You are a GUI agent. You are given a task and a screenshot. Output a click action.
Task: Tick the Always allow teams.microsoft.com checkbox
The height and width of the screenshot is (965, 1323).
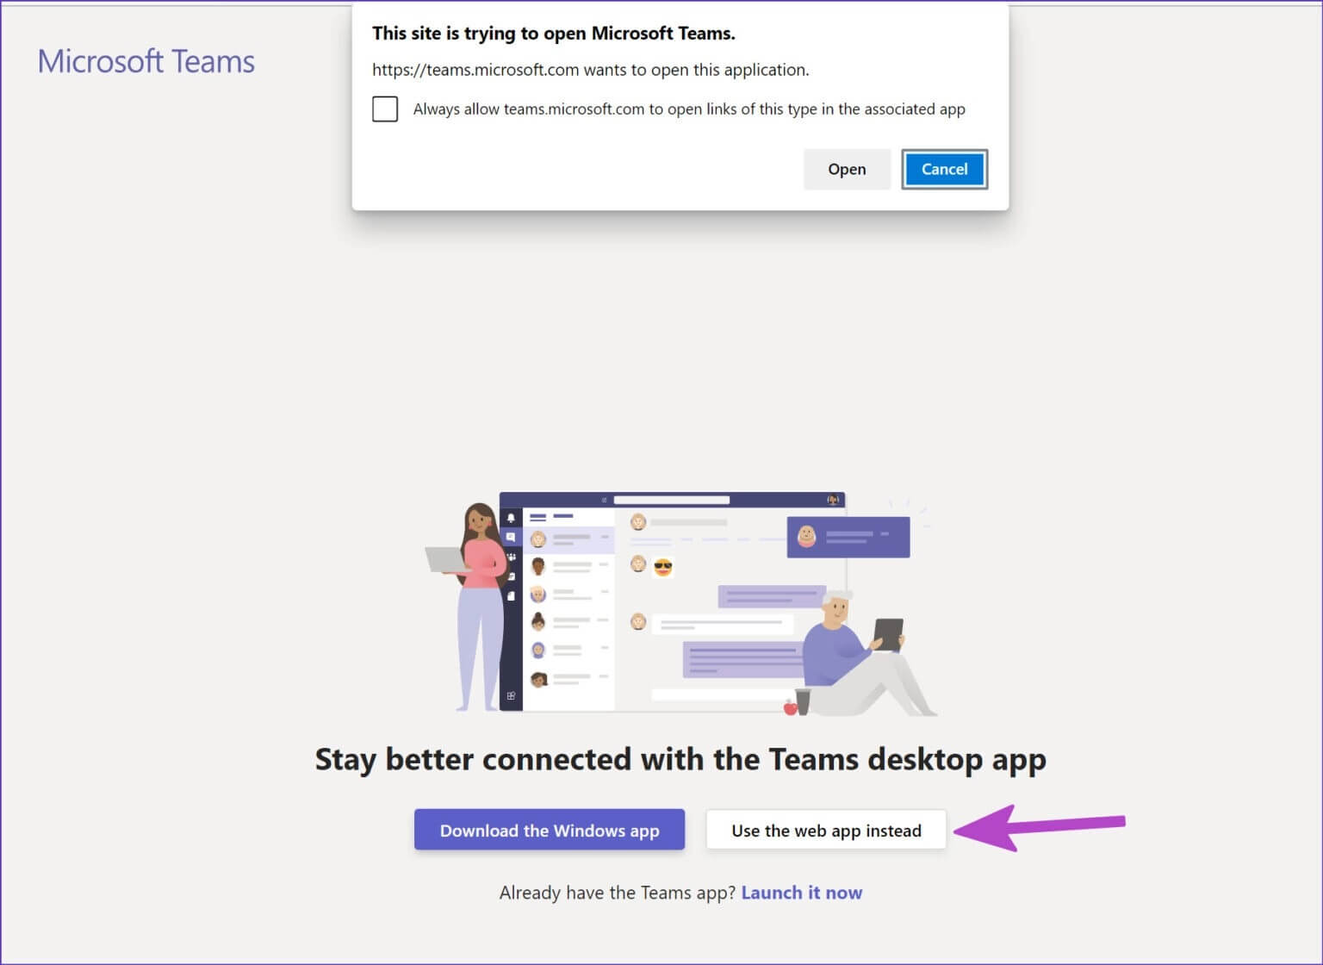point(385,109)
